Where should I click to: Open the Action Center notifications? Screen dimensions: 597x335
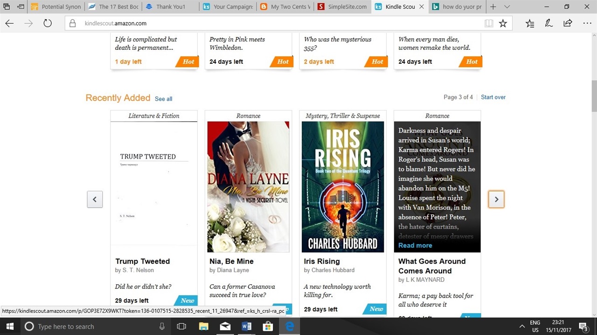tap(583, 327)
